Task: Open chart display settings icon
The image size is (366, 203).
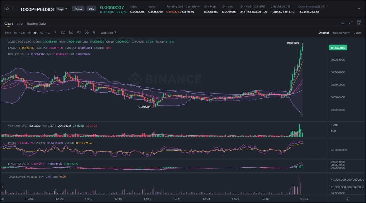Action: (87, 32)
